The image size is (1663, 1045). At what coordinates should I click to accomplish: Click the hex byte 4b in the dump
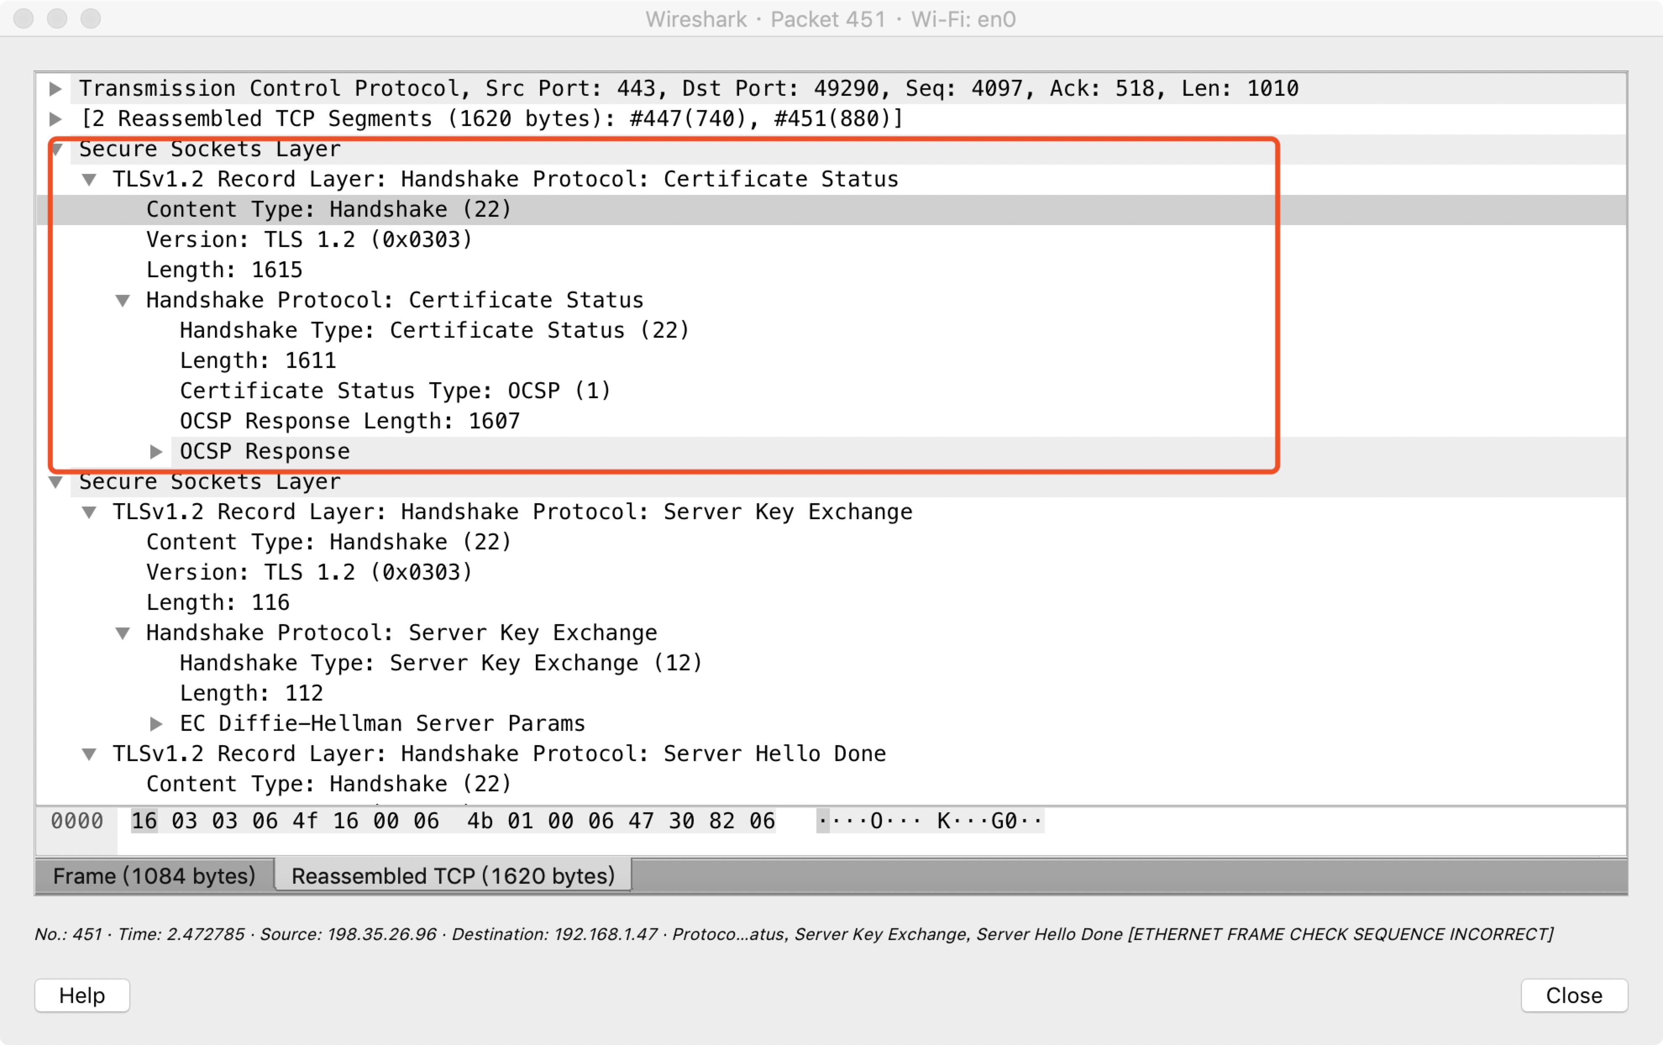click(x=480, y=821)
